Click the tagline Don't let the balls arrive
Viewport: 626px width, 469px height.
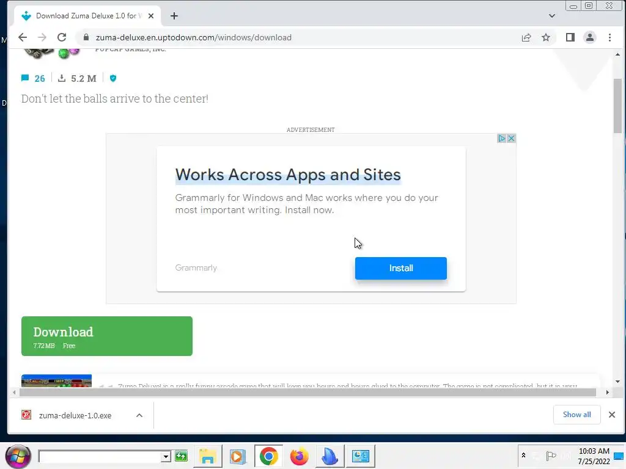(x=115, y=98)
